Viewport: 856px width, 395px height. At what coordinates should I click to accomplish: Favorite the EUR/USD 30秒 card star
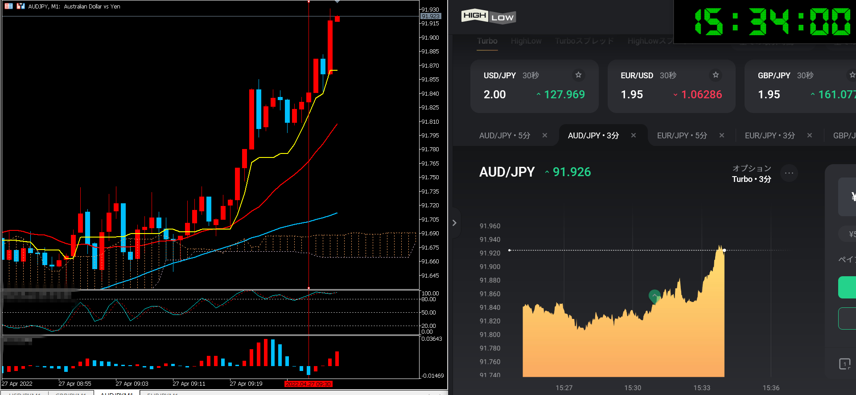(x=716, y=75)
